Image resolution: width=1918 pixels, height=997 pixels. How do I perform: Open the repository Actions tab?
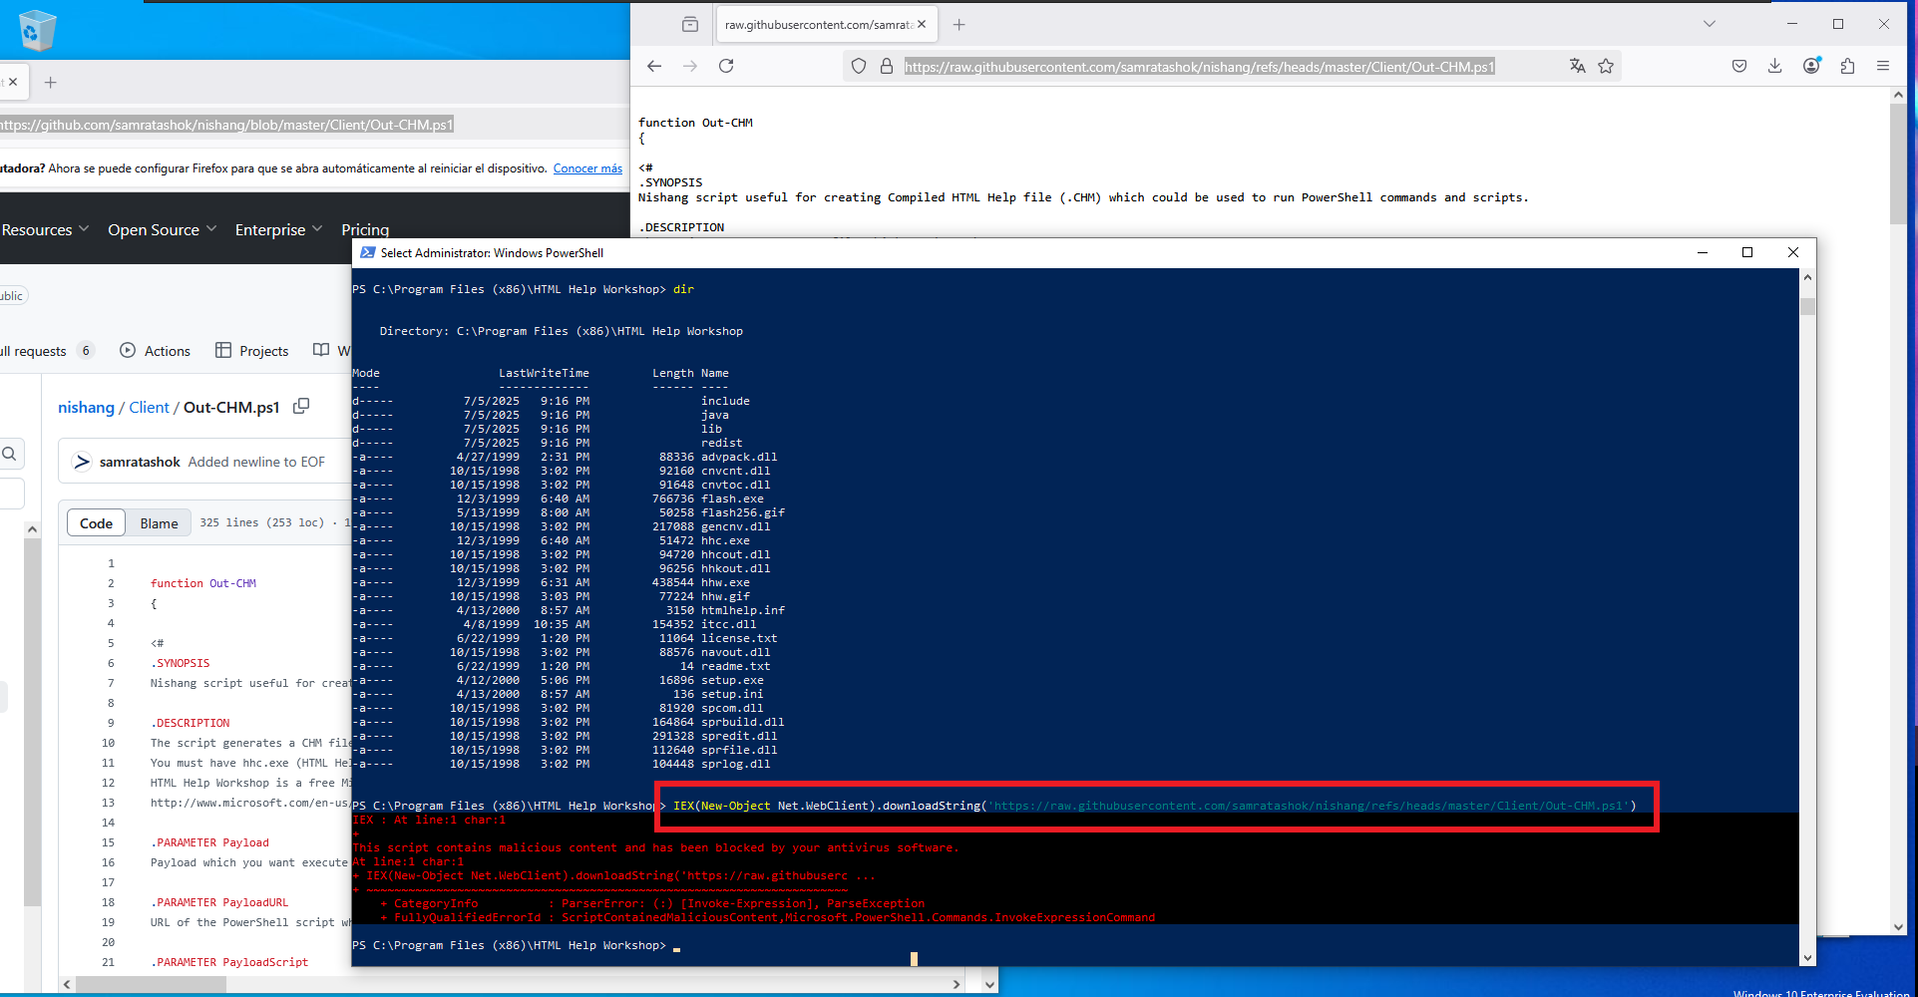coord(155,351)
